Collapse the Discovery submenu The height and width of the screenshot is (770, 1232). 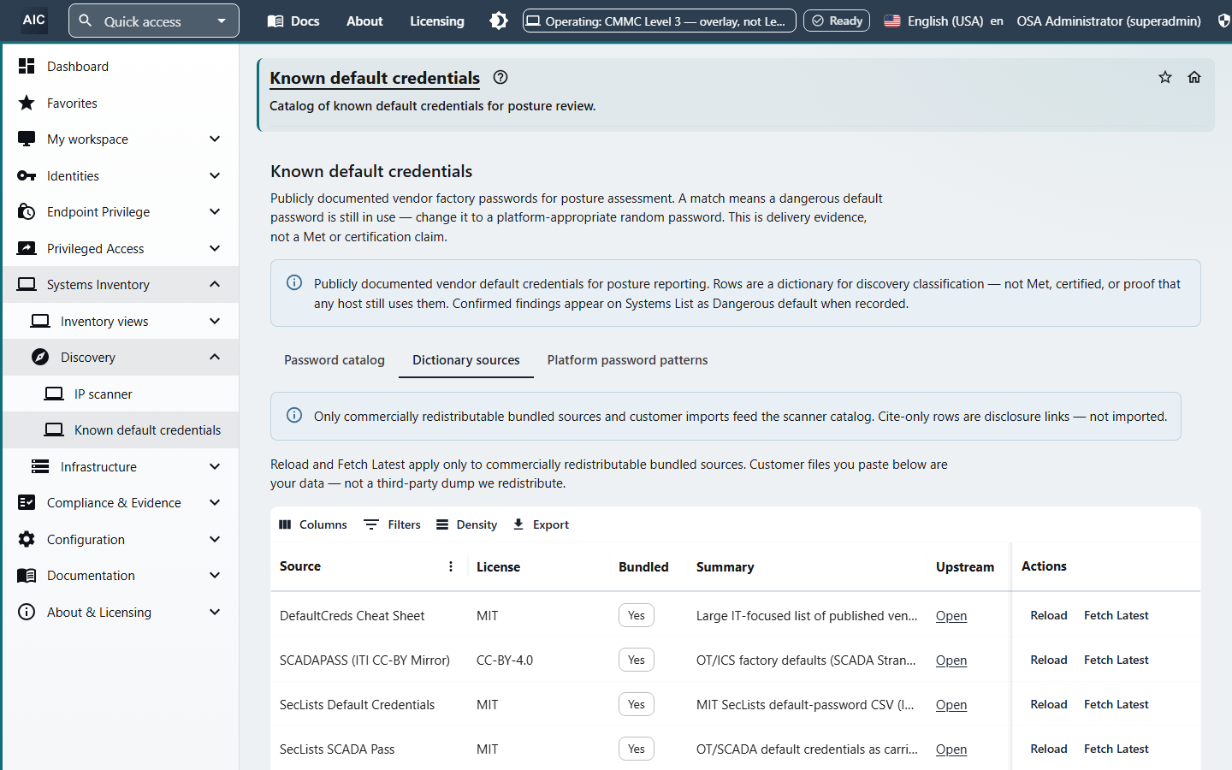coord(121,357)
